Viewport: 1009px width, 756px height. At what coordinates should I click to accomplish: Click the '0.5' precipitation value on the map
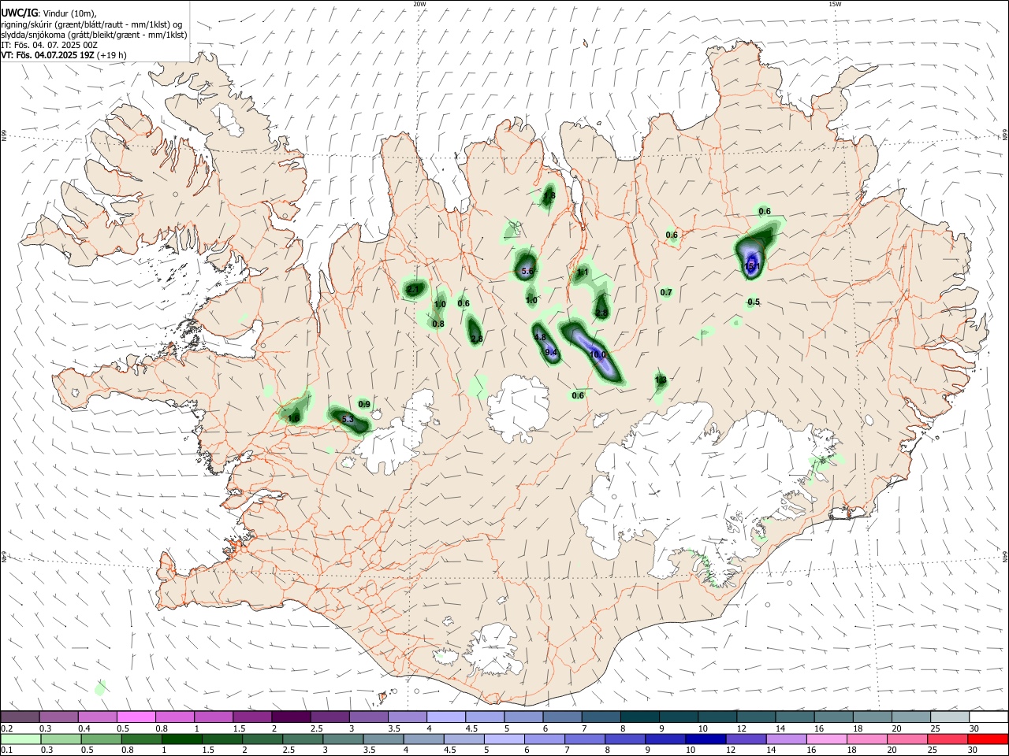(x=754, y=302)
